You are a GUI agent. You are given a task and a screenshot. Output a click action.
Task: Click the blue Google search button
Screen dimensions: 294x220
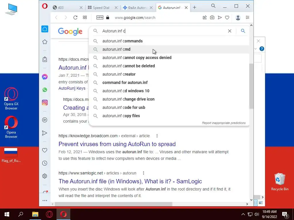(243, 31)
